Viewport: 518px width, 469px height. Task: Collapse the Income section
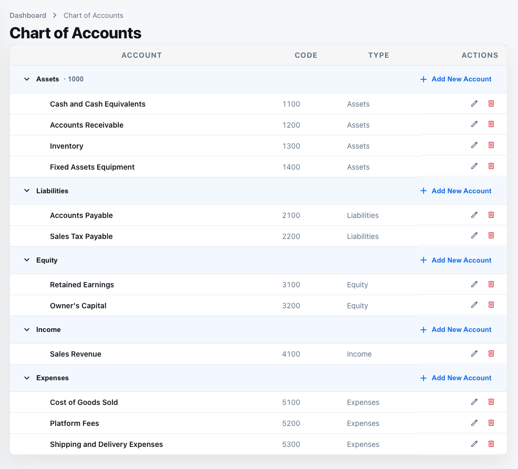click(27, 329)
